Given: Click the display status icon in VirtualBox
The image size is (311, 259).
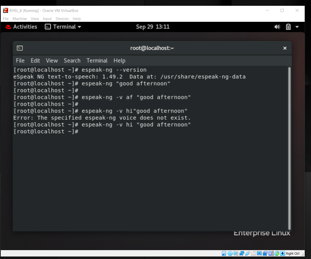Looking at the screenshot, I should click(x=259, y=253).
